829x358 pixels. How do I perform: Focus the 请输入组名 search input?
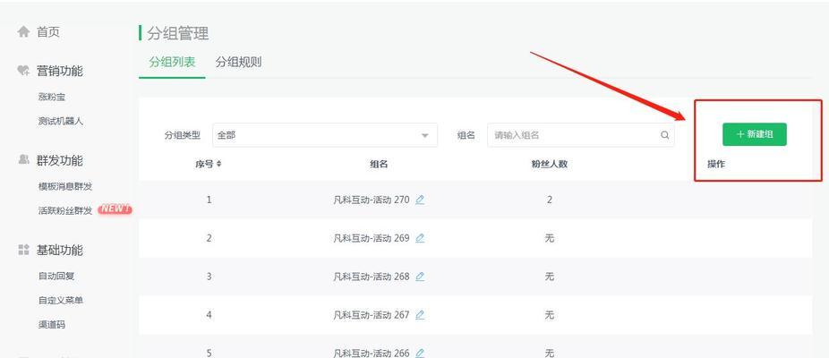(580, 135)
